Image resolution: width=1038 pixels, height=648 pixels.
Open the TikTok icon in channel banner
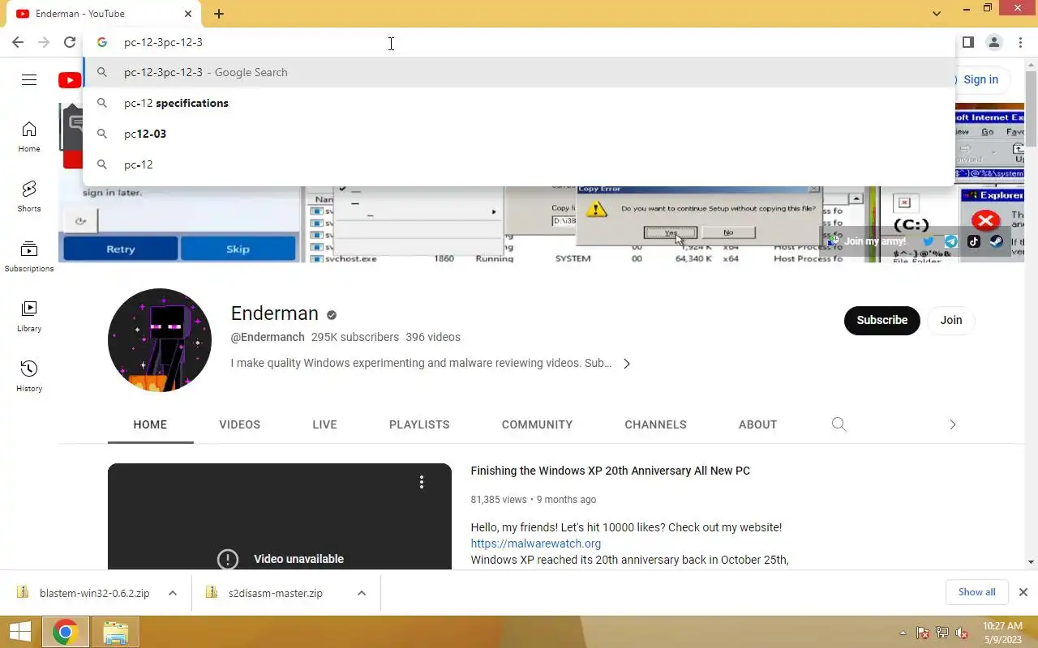point(974,241)
